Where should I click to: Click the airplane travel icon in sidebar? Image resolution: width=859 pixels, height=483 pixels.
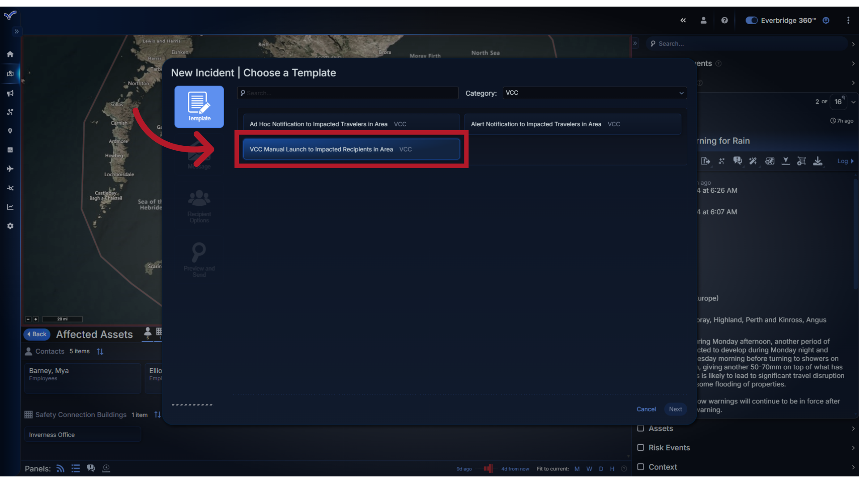(10, 169)
